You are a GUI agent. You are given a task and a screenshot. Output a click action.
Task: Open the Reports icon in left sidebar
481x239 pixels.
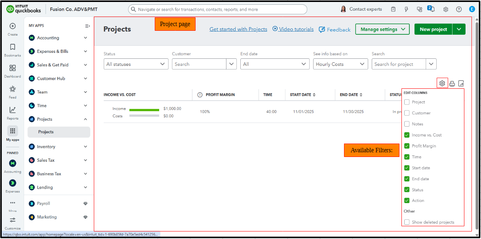tap(13, 112)
